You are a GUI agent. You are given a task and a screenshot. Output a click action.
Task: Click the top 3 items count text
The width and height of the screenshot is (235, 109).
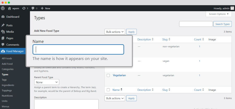coord(228,32)
